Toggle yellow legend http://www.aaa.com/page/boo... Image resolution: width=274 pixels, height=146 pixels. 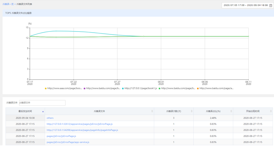point(63,88)
